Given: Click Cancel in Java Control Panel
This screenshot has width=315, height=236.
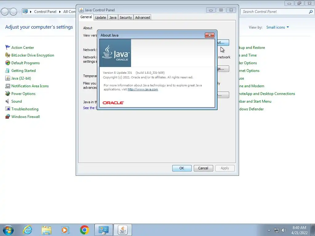Looking at the screenshot, I should click(203, 168).
